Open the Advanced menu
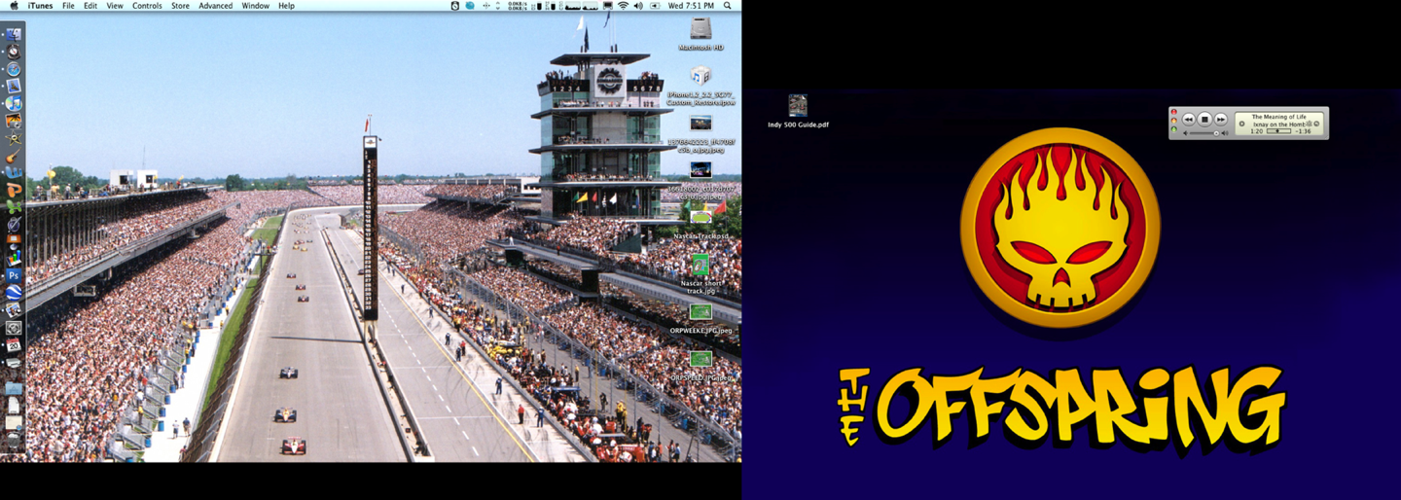Image resolution: width=1401 pixels, height=500 pixels. 216,6
